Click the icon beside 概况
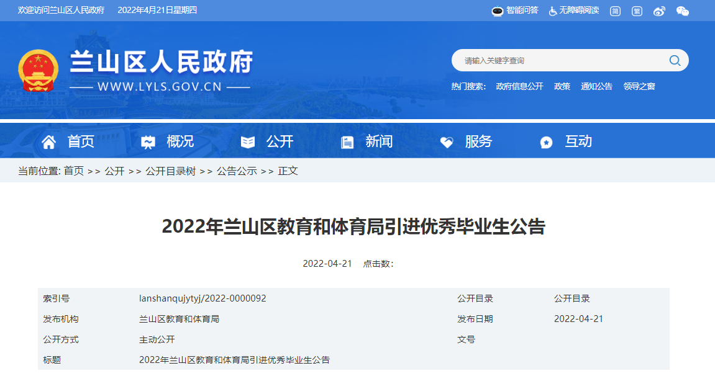Viewport: 715px width, 376px height. click(x=148, y=143)
